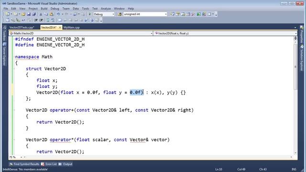Click the 'Col 49' status bar entry
This screenshot has width=306, height=172.
coord(241,169)
